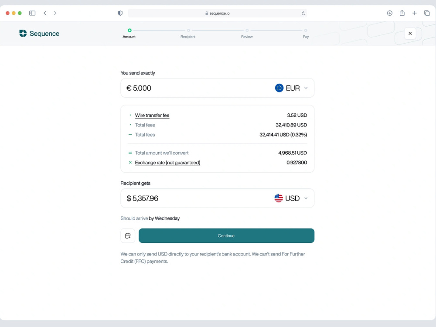The image size is (436, 327).
Task: Select the Amount step
Action: tap(129, 34)
